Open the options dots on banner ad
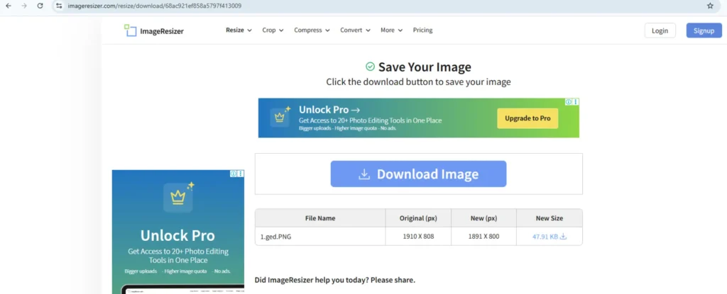Viewport: 727px width, 294px height. (x=576, y=102)
